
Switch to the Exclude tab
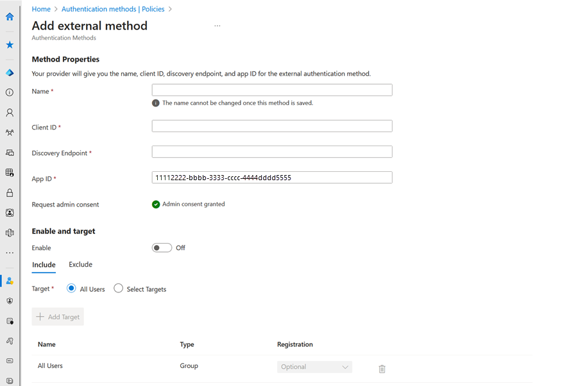[80, 264]
